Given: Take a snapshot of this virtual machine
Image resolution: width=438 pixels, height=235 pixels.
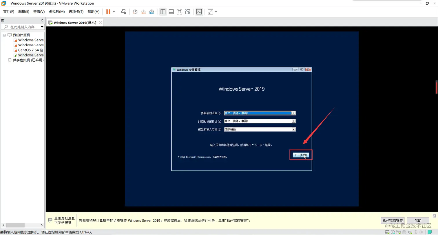Looking at the screenshot, I should tap(135, 12).
